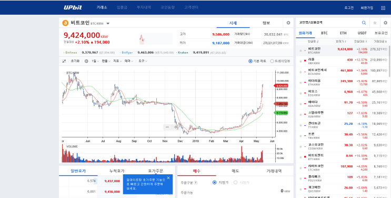Switch to 누적호가 order book tab
Viewport: 391px width, 198px height.
(117, 171)
